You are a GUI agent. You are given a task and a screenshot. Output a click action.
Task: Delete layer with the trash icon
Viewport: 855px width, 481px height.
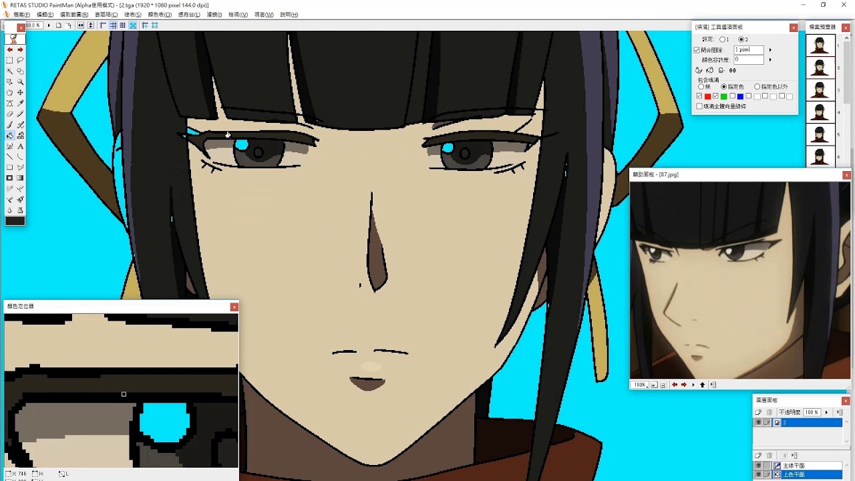pos(769,412)
